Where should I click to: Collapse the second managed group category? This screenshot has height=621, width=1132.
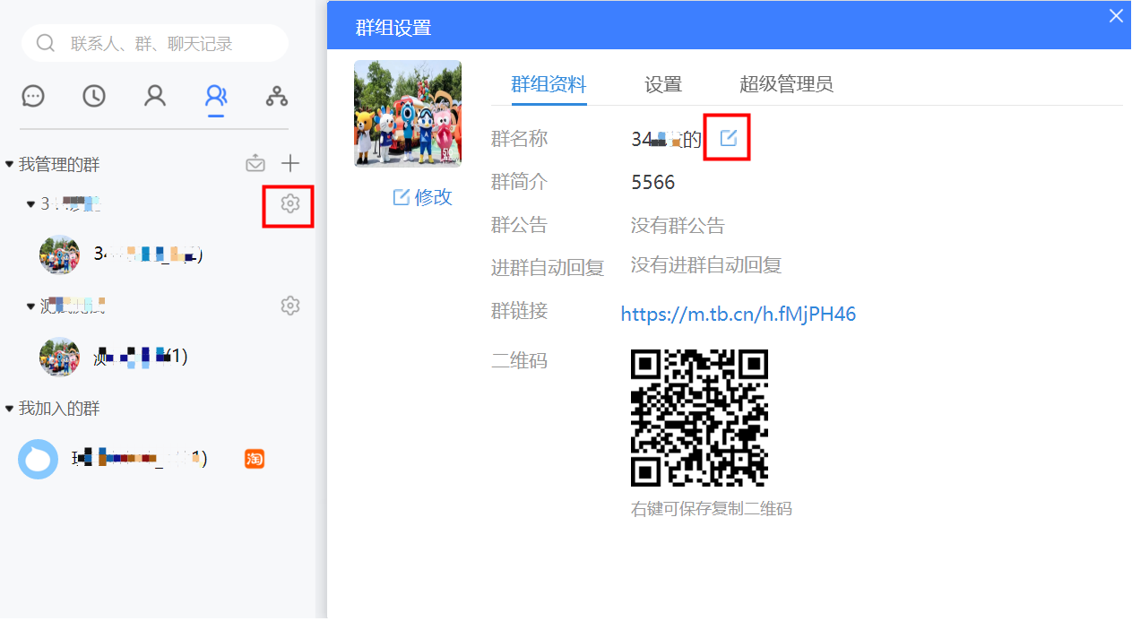(30, 306)
